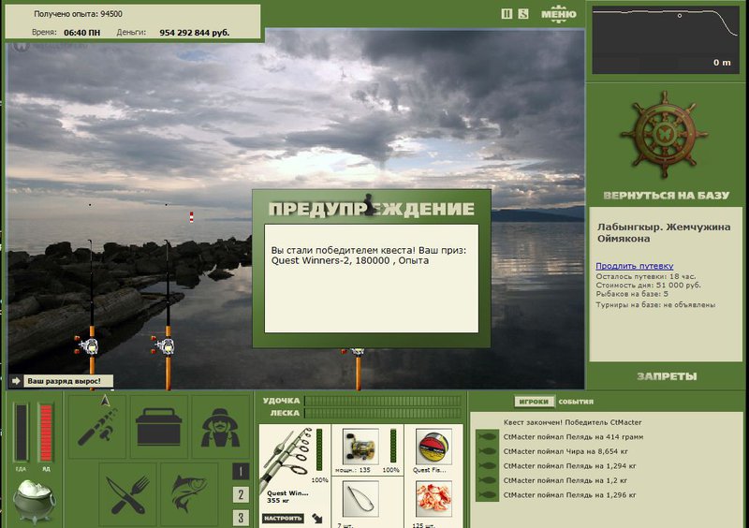Click the Настроить button

pos(283,518)
